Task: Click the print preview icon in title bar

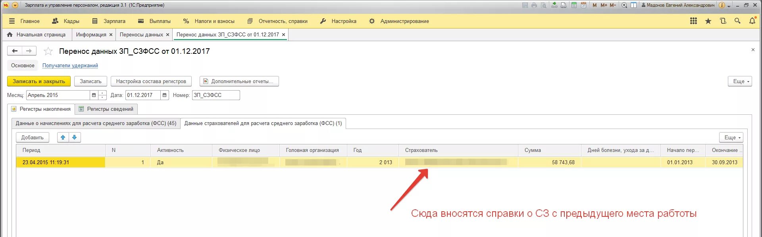Action: point(544,5)
